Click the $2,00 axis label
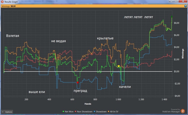188x115 pixels. click(176, 59)
